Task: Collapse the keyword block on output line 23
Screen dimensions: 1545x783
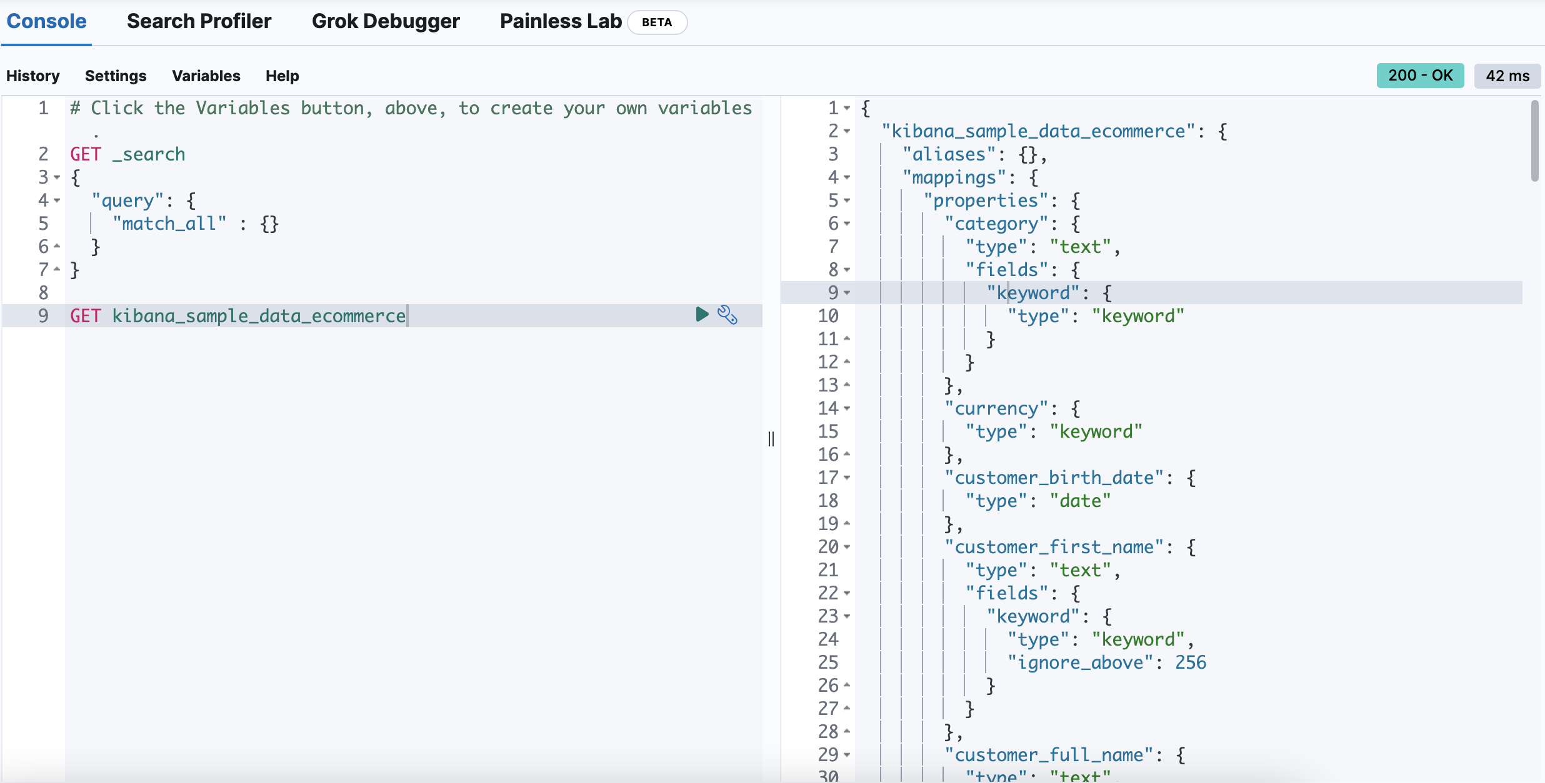Action: click(x=847, y=616)
